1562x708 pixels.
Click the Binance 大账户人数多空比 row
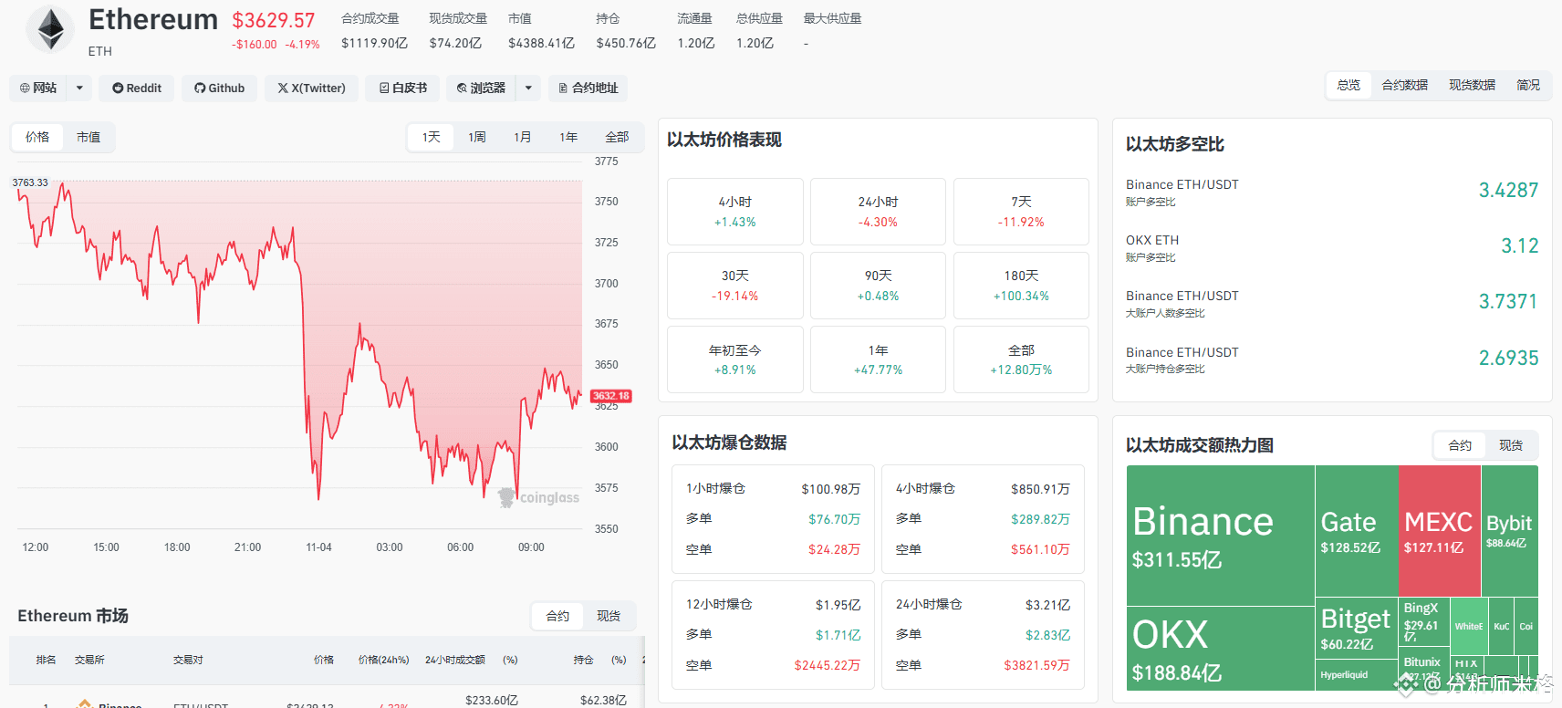pos(1332,303)
